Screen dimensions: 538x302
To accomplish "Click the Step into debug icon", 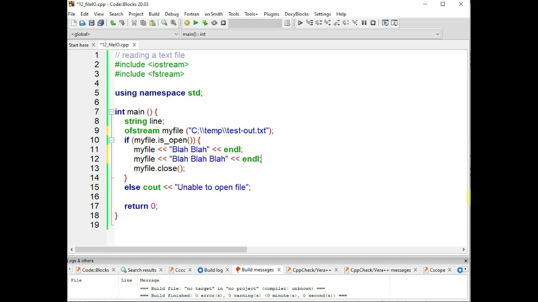I will (327, 23).
